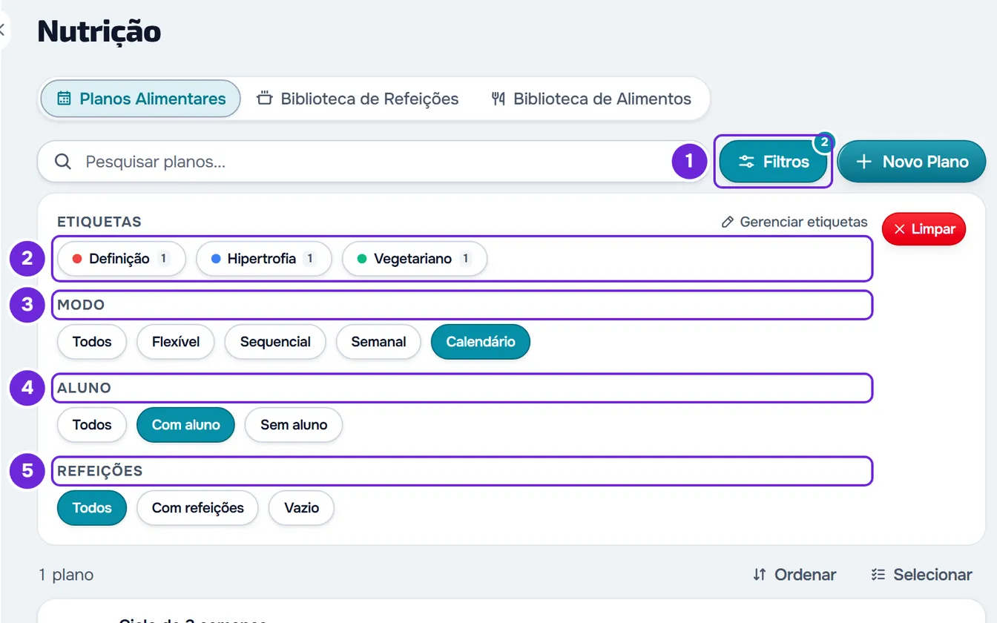Open Gerenciar etiquetas link
This screenshot has width=997, height=623.
[794, 222]
